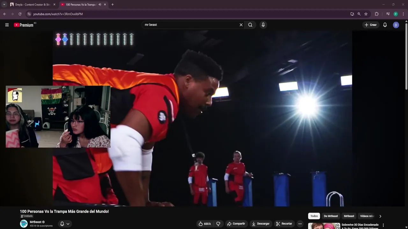This screenshot has width=408, height=229.
Task: Go to YouTube Premium home logo
Action: [x=24, y=25]
